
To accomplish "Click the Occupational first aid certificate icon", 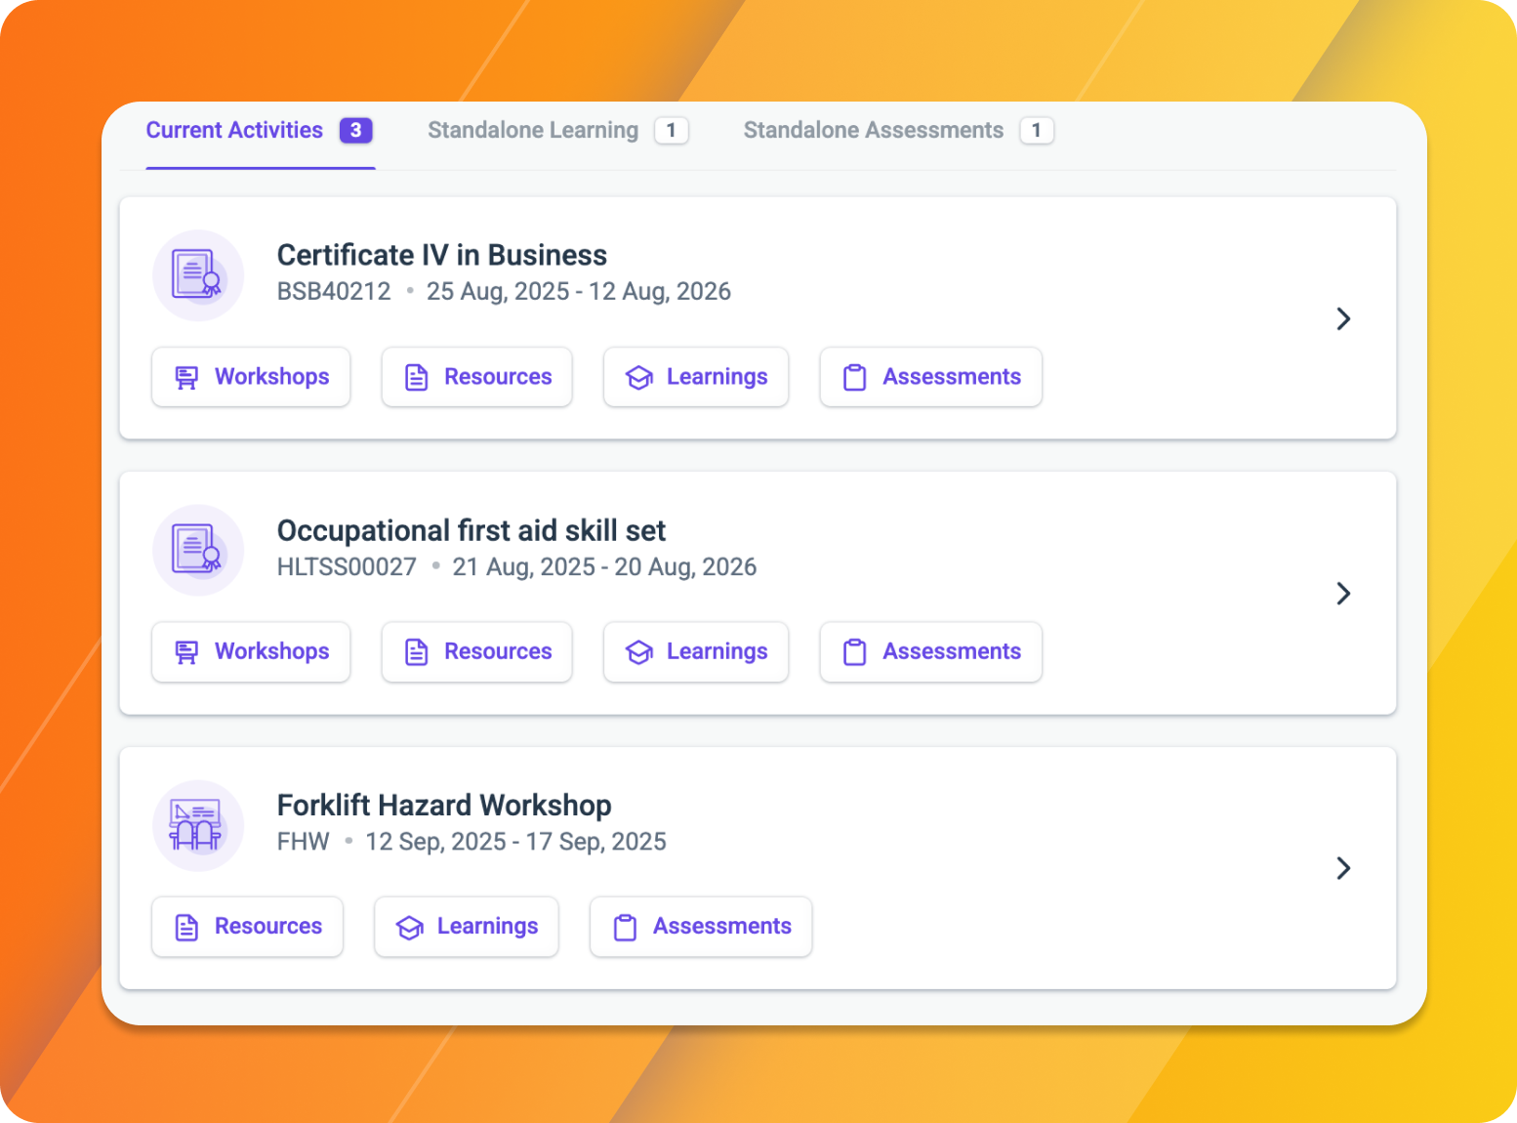I will (198, 551).
